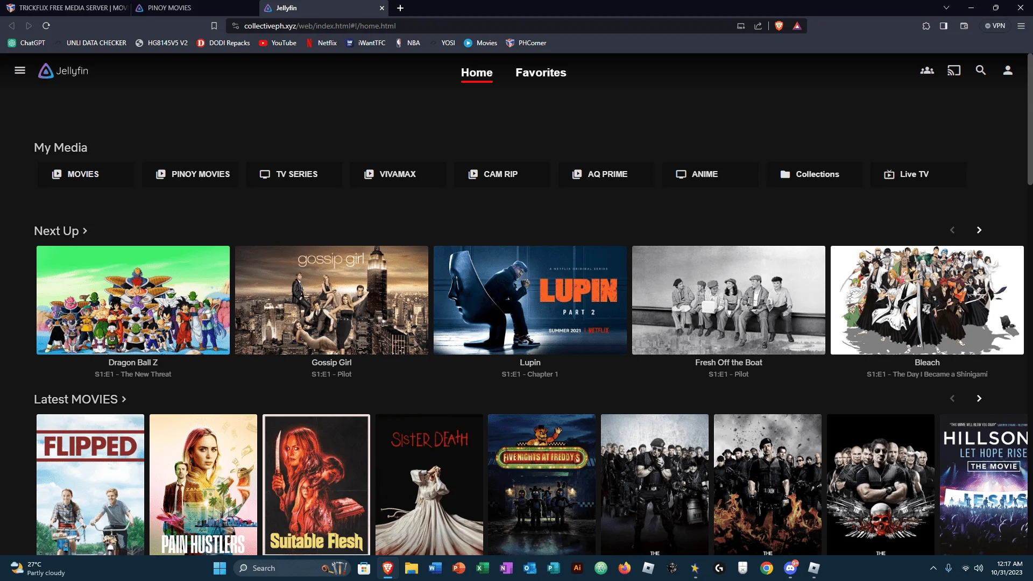Expand the Next Up section header
The width and height of the screenshot is (1033, 581).
(61, 231)
